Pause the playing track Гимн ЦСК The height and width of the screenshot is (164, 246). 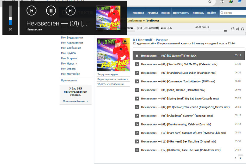point(137,56)
